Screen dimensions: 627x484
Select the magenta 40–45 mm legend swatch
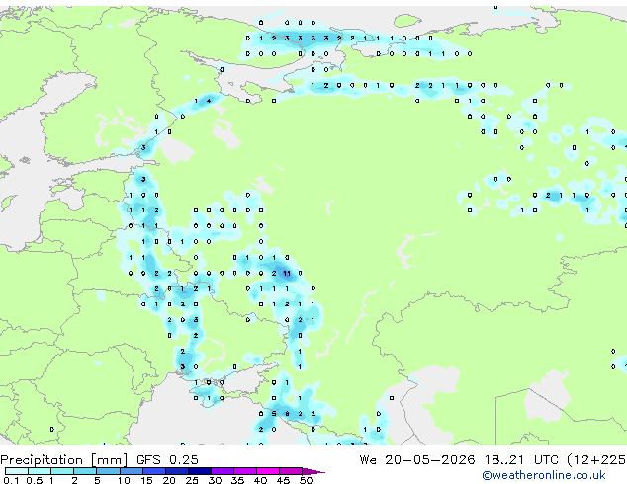click(x=268, y=471)
